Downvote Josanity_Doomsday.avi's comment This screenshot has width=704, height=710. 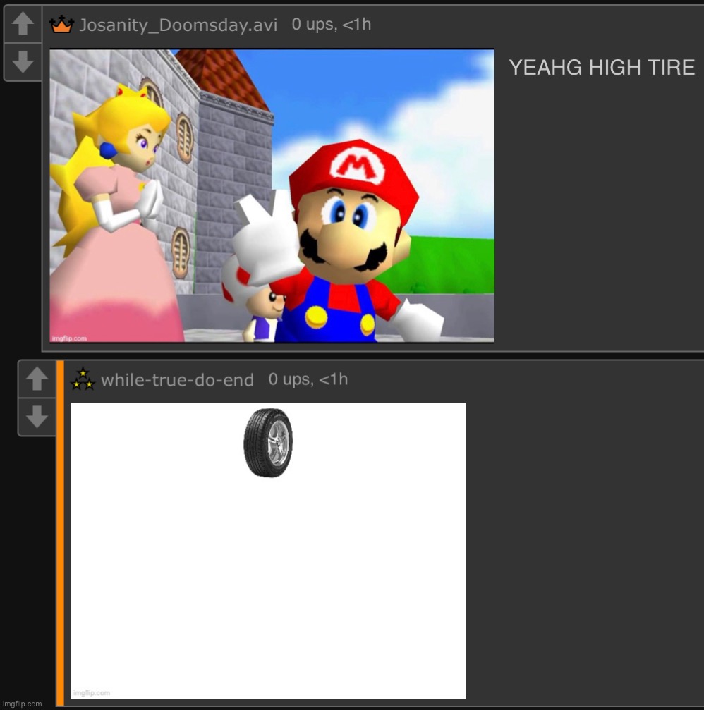23,62
